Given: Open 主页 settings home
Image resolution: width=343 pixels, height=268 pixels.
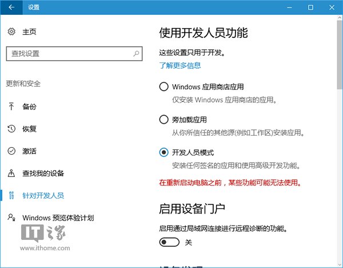Looking at the screenshot, I should coord(29,31).
